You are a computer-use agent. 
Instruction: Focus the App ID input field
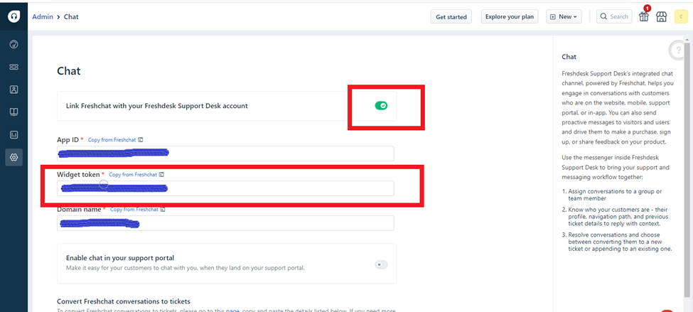click(225, 154)
